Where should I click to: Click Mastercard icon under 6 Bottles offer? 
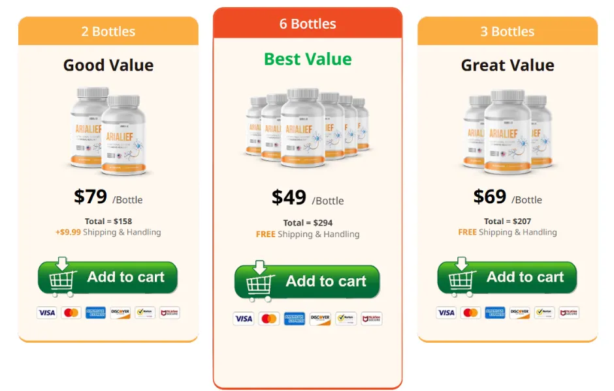269,319
